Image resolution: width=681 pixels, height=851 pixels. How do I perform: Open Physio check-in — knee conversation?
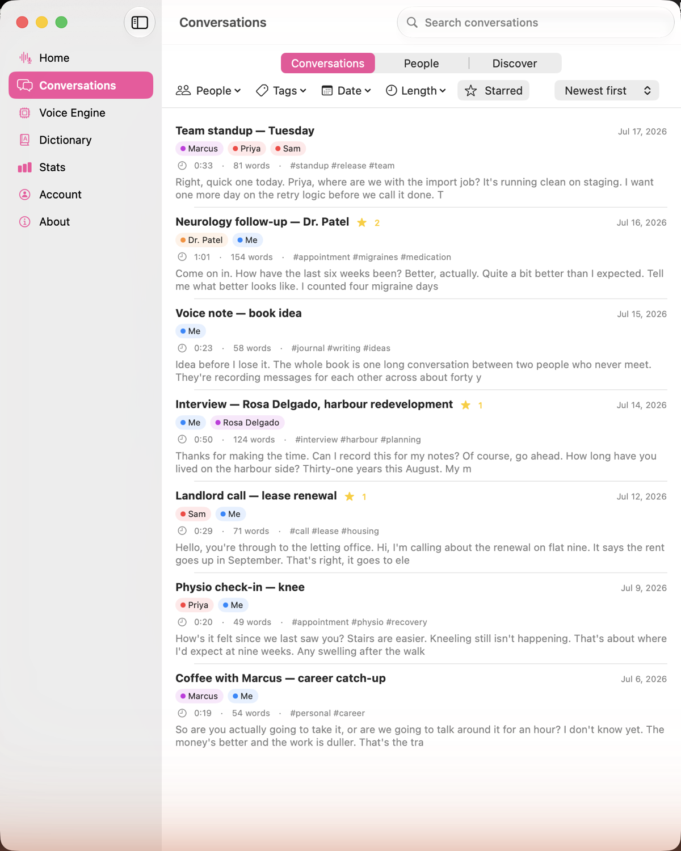click(x=421, y=619)
